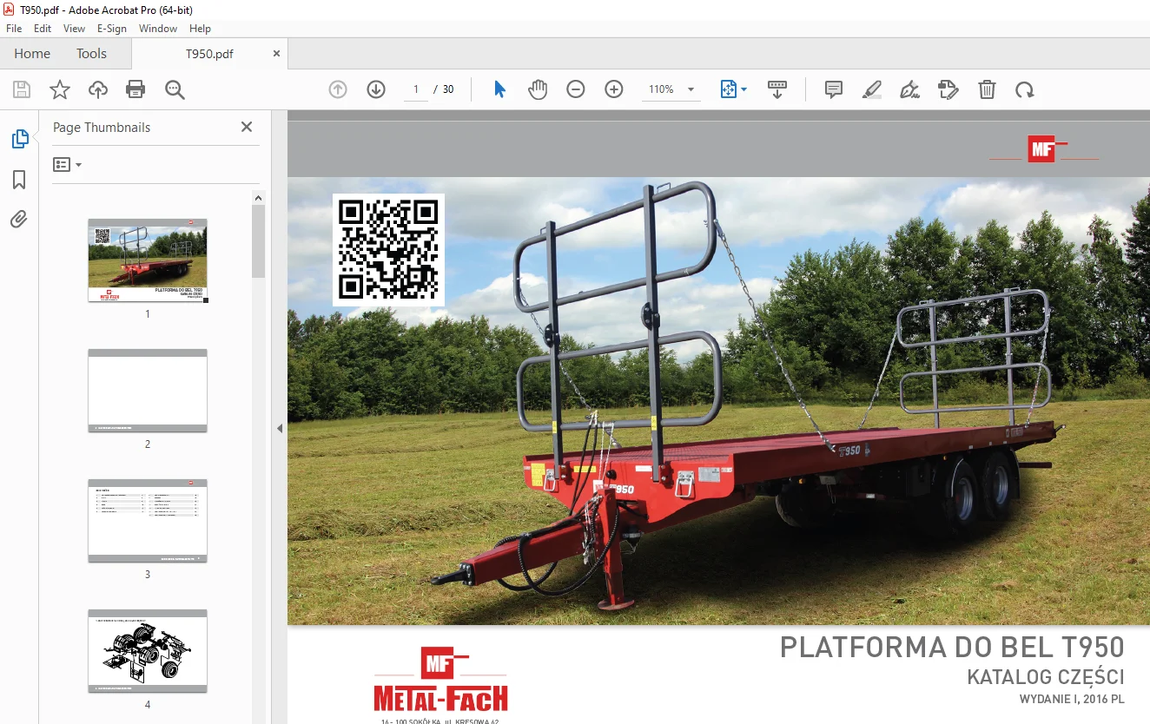Image resolution: width=1150 pixels, height=724 pixels.
Task: Zoom out with the minus icon
Action: (x=576, y=89)
